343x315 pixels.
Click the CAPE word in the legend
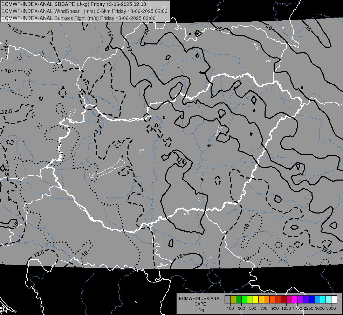(200, 304)
